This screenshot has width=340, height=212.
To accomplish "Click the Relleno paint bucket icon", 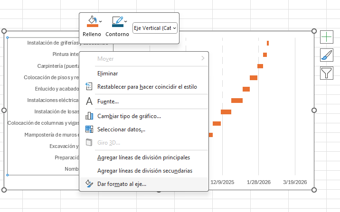I will pos(91,20).
